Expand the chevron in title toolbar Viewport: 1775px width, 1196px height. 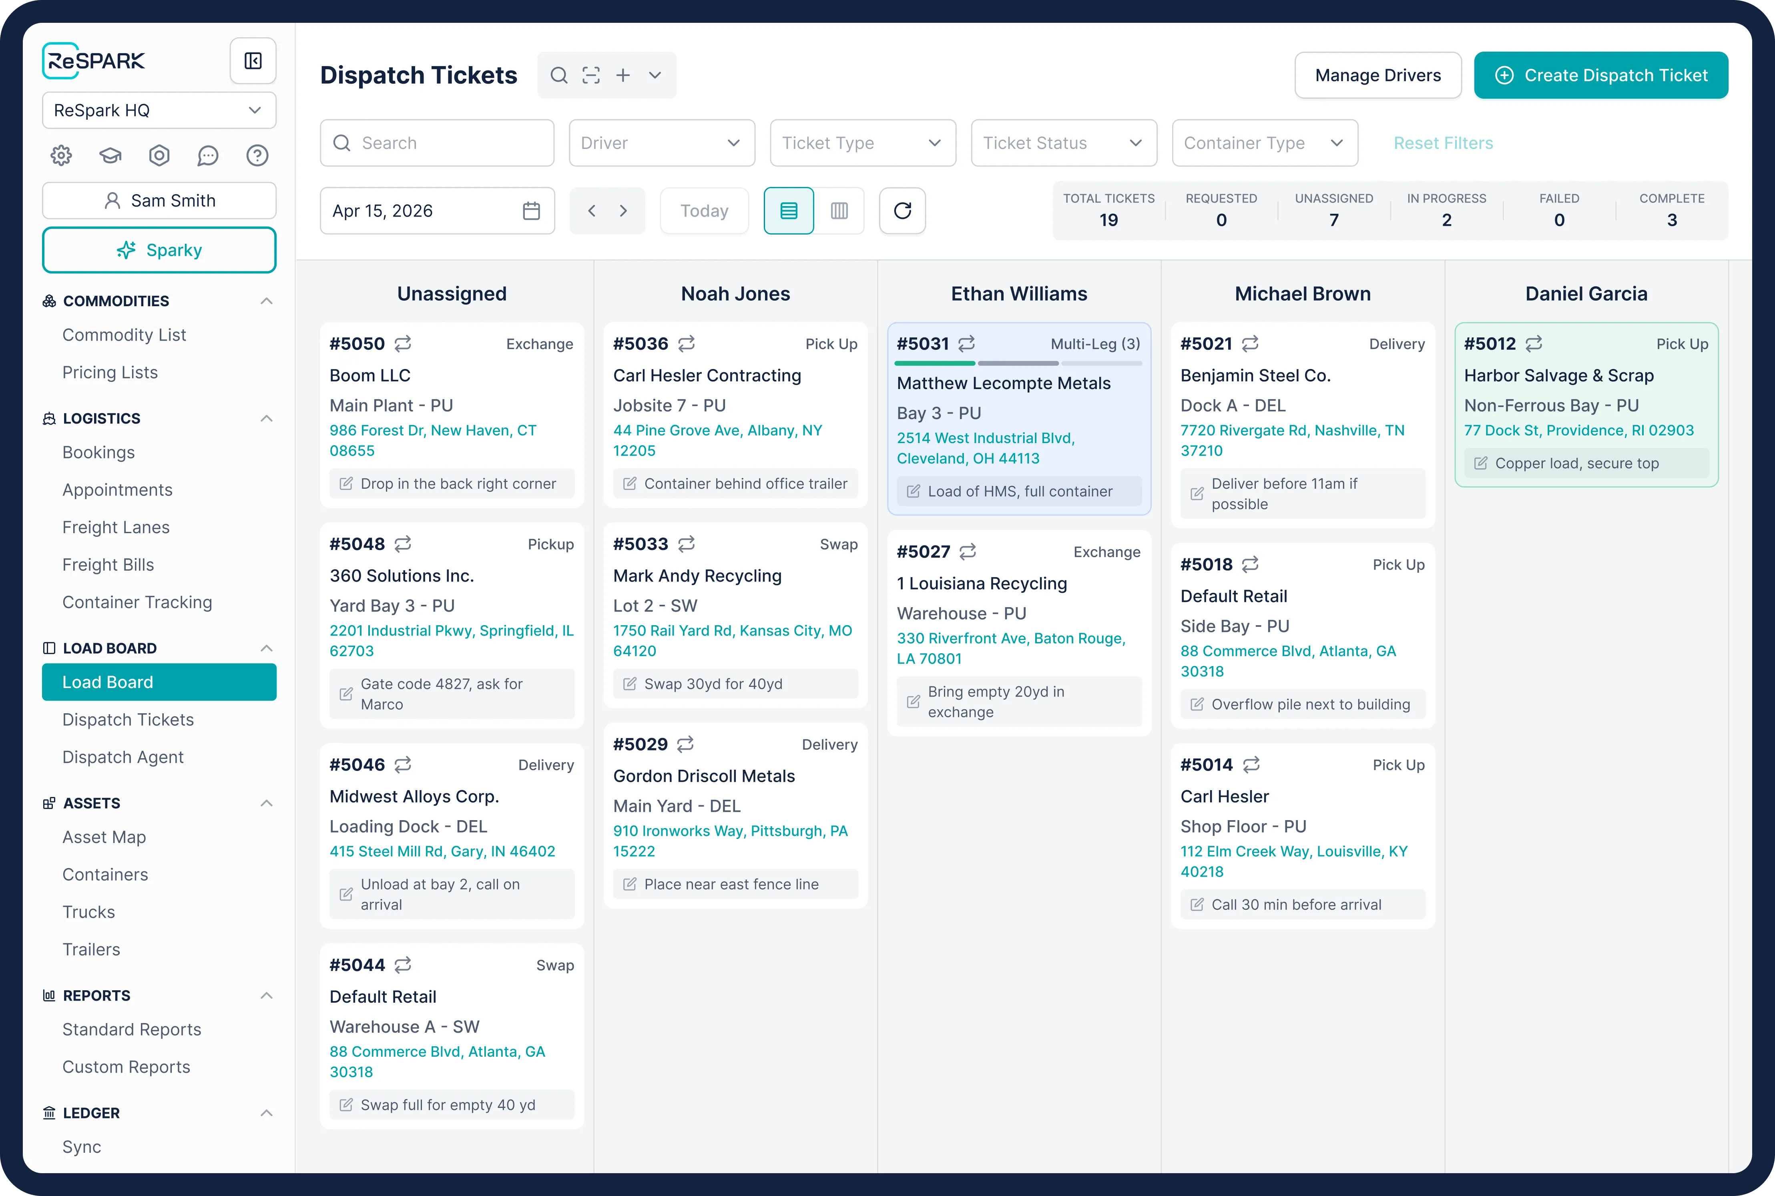click(655, 76)
